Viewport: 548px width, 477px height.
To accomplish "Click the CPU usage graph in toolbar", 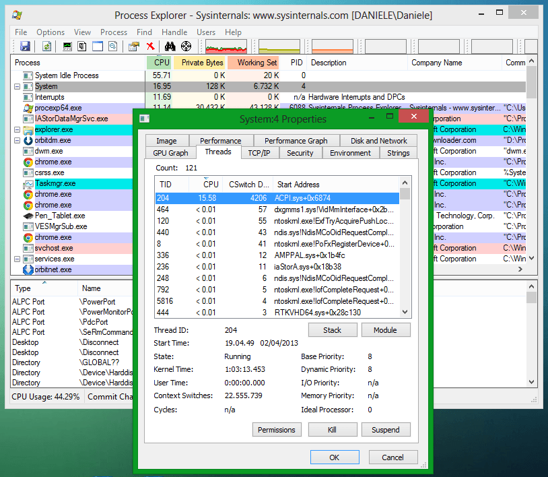I will (226, 46).
